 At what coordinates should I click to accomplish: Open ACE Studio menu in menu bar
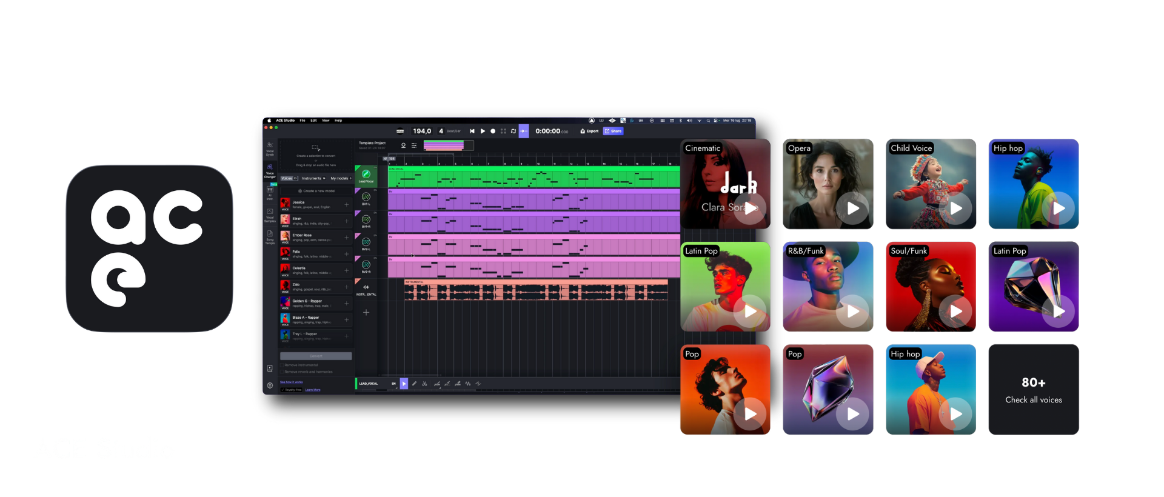(286, 121)
